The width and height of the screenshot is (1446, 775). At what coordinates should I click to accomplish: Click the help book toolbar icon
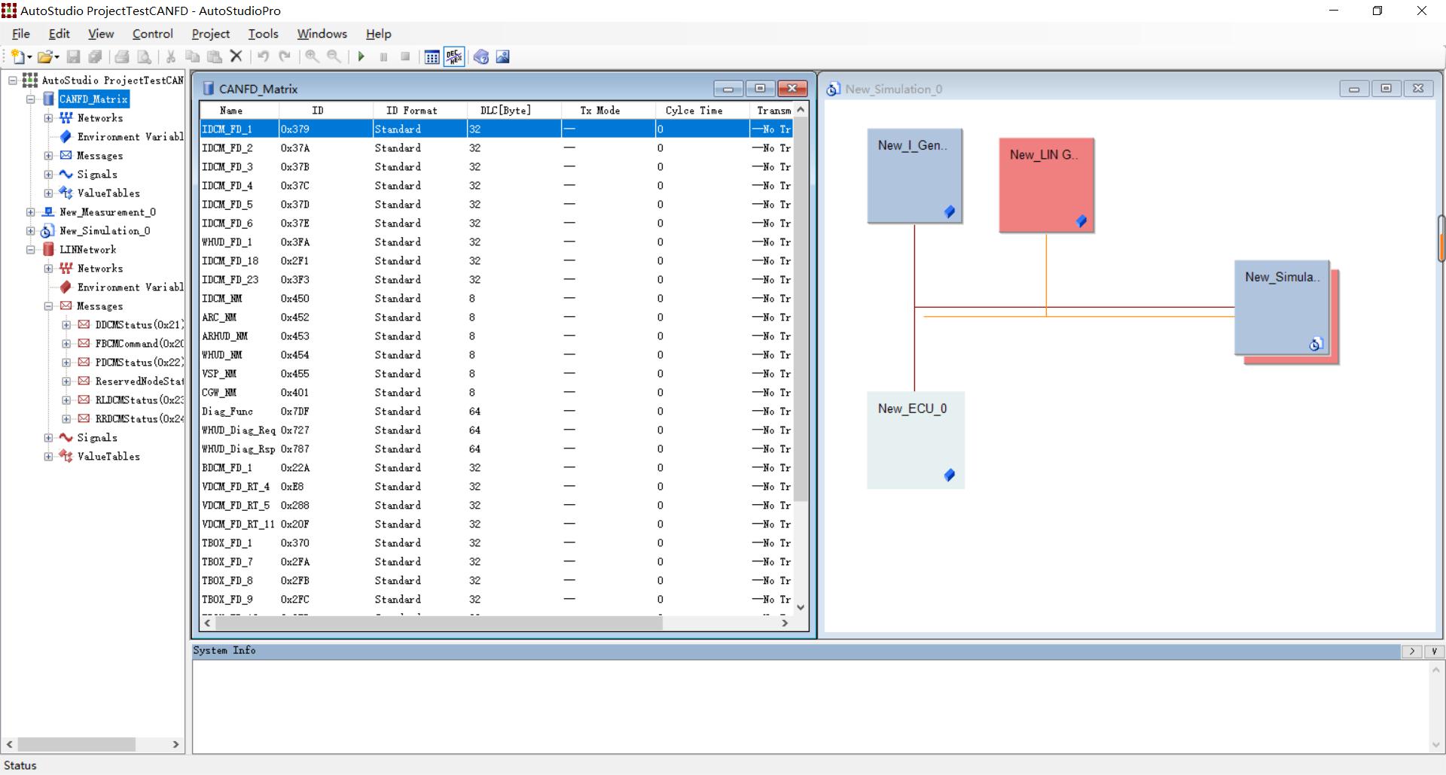[481, 57]
